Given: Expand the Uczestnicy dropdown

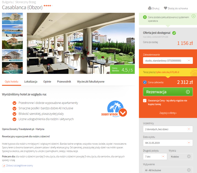Looking at the screenshot, I should point(168,129).
